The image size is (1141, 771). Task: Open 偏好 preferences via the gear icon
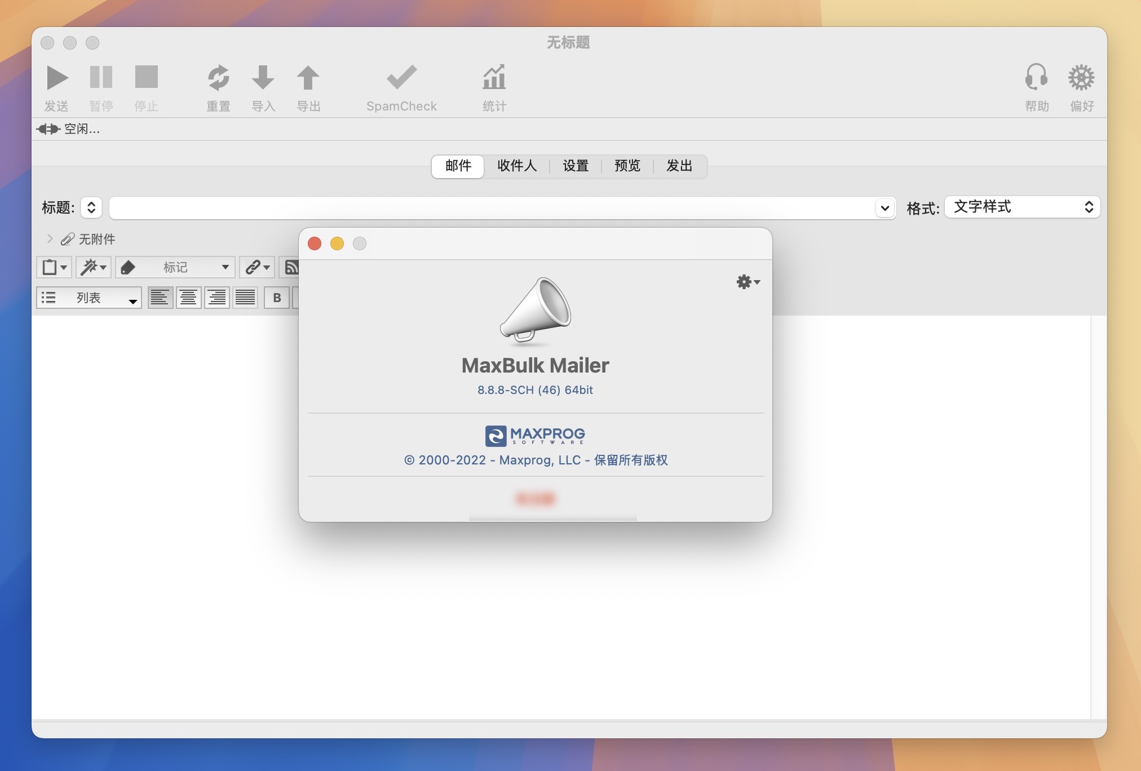tap(1082, 78)
